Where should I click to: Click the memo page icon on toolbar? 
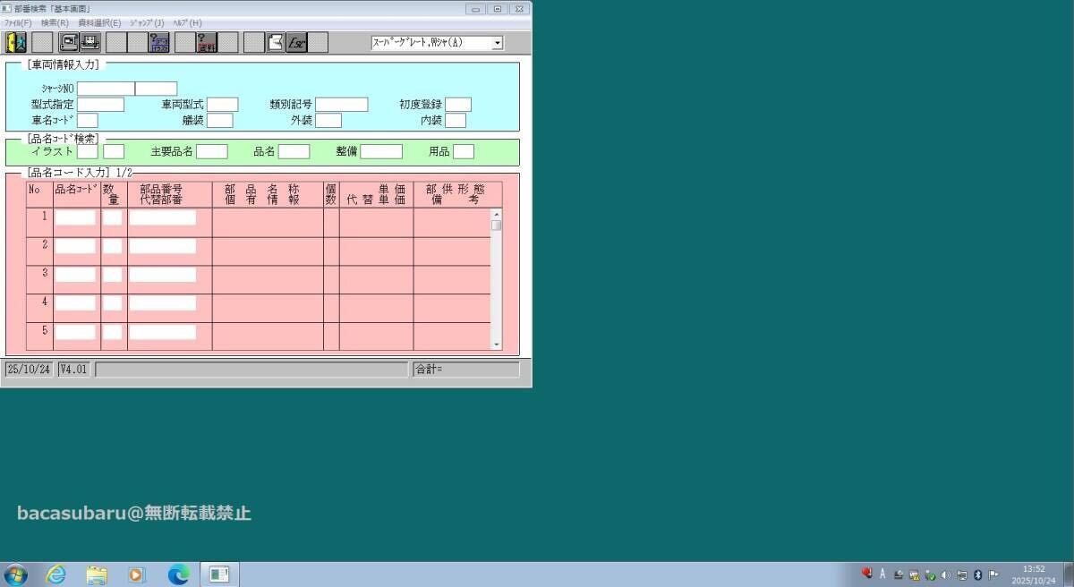[x=275, y=41]
